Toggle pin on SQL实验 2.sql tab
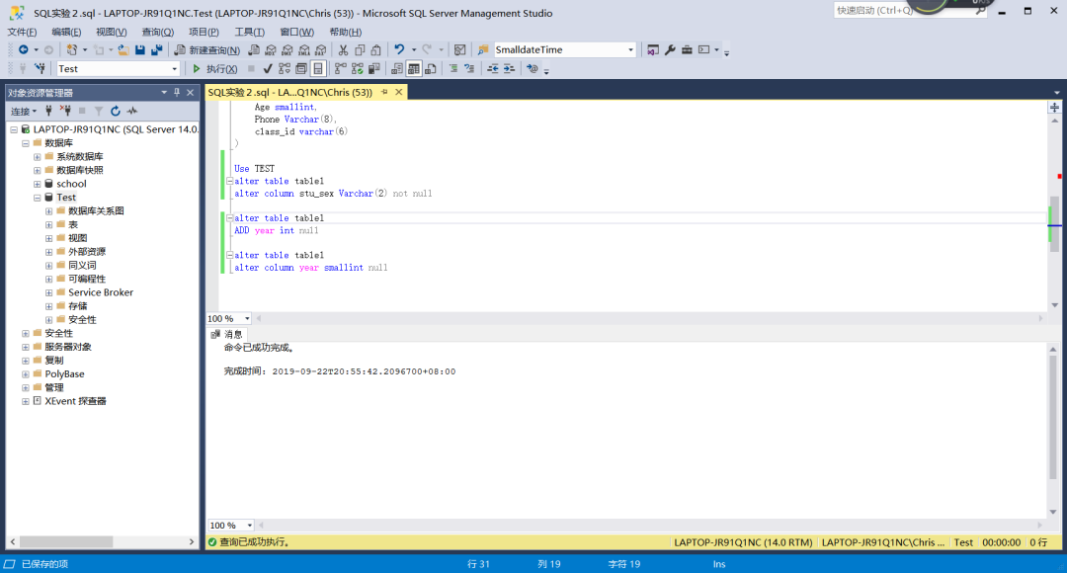The height and width of the screenshot is (573, 1067). pos(384,92)
